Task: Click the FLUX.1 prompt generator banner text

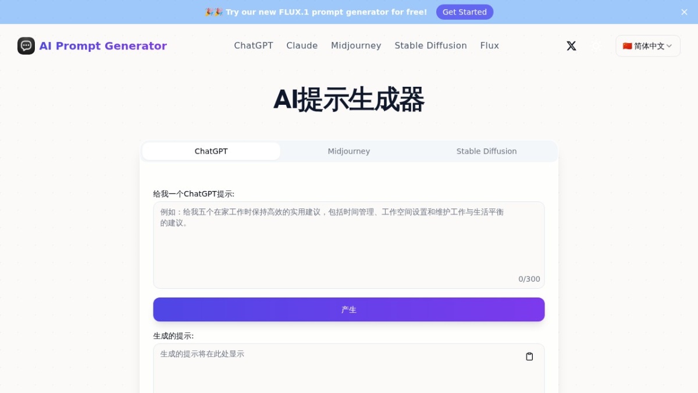Action: point(326,12)
